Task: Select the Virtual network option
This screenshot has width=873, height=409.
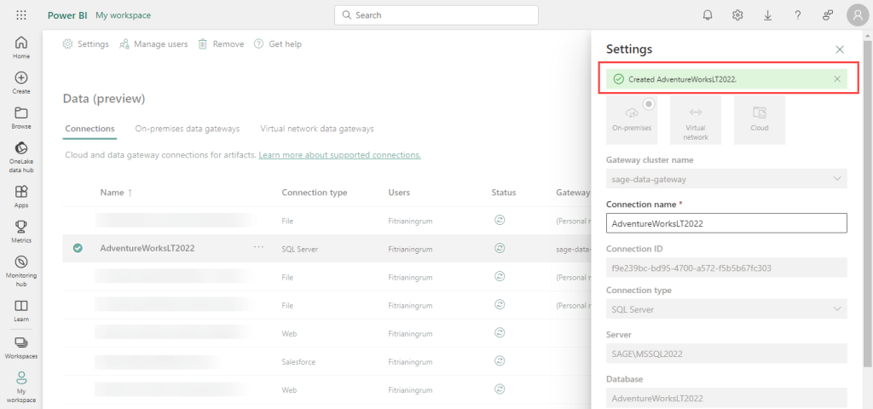Action: (x=696, y=119)
